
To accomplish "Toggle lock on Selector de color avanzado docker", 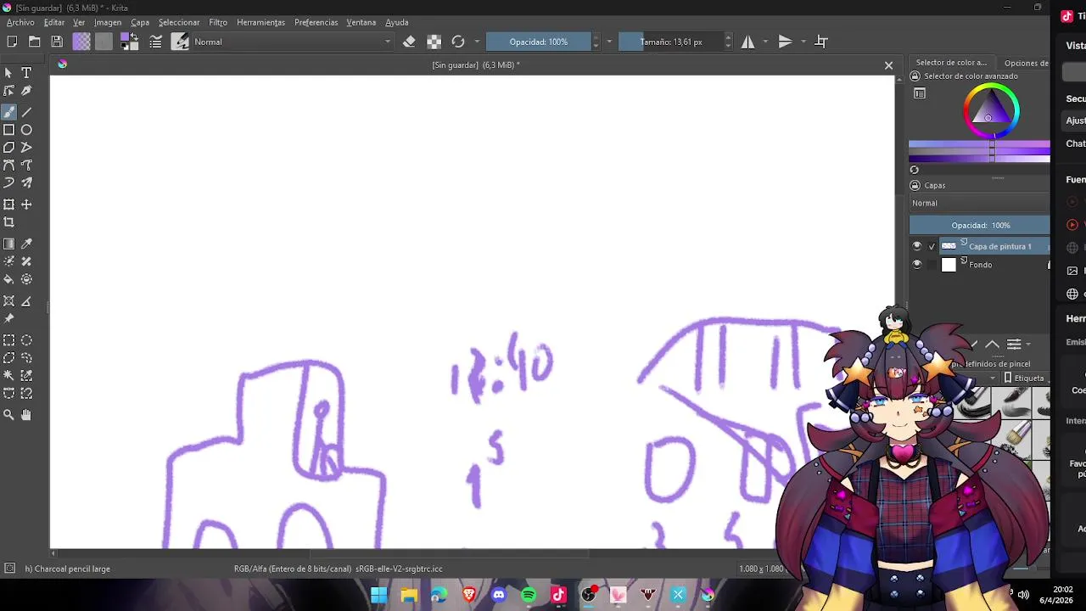I will [915, 76].
